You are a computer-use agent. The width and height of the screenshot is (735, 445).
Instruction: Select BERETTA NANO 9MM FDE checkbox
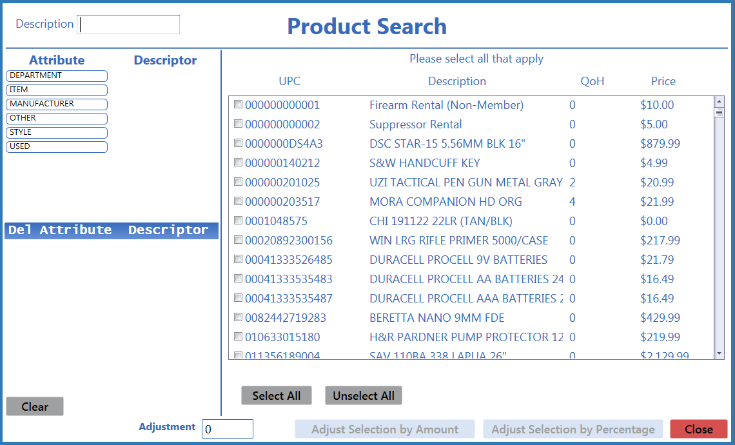coord(238,317)
